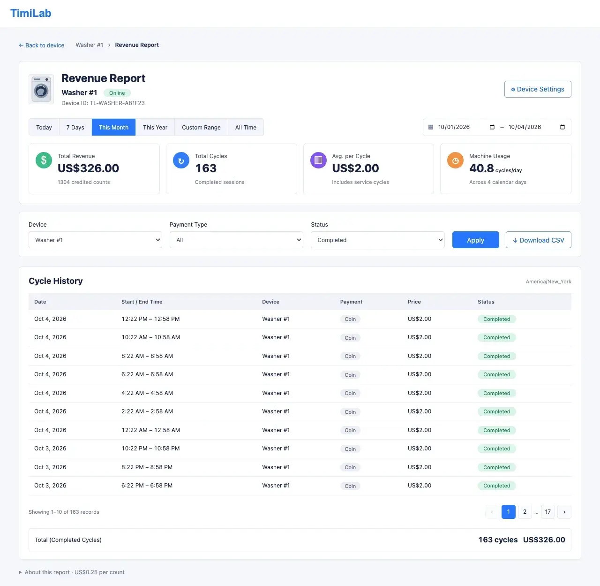Image resolution: width=600 pixels, height=586 pixels.
Task: Click the Device ID TL-WASHER-A81F23 text
Action: click(103, 103)
